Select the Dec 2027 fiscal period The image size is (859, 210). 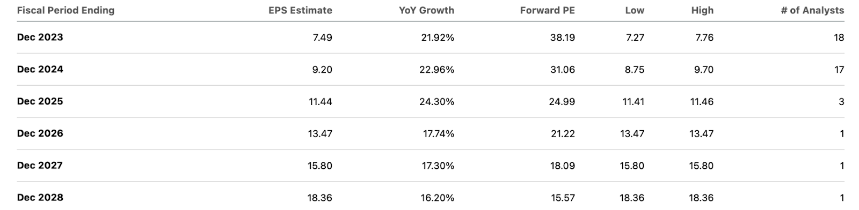point(40,166)
